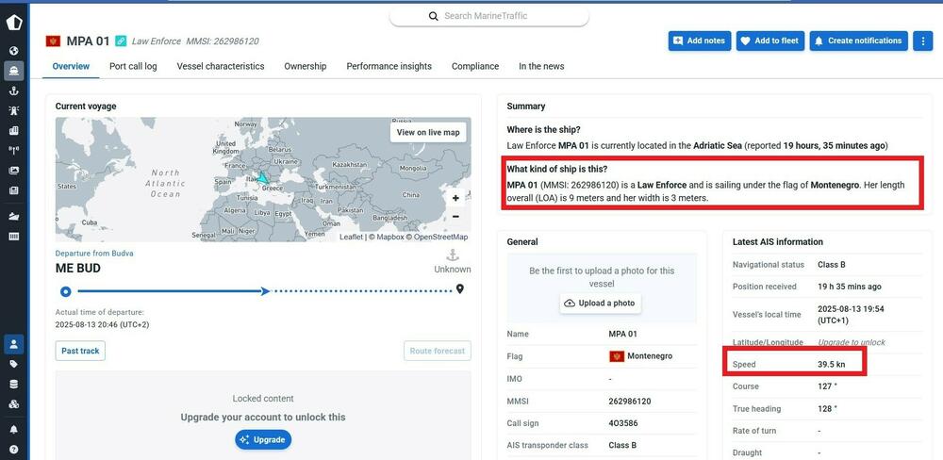Open the three-dot more options menu
The width and height of the screenshot is (943, 460).
(x=922, y=41)
